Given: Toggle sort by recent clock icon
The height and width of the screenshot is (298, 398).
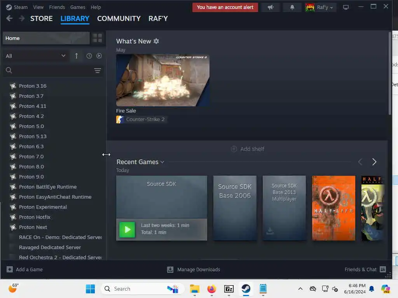Looking at the screenshot, I should [89, 56].
